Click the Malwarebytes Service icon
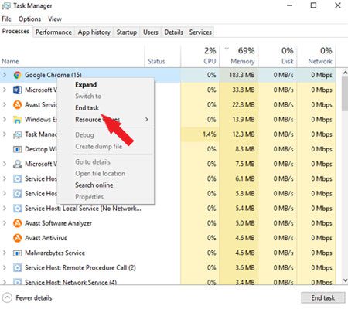This screenshot has width=348, height=309. pyautogui.click(x=17, y=253)
